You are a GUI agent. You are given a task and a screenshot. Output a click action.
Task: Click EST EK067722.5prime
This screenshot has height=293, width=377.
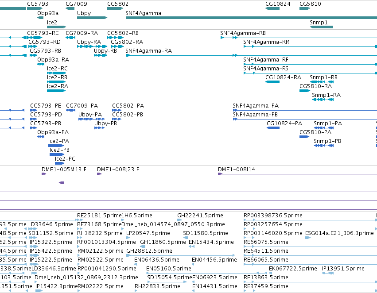point(293,269)
